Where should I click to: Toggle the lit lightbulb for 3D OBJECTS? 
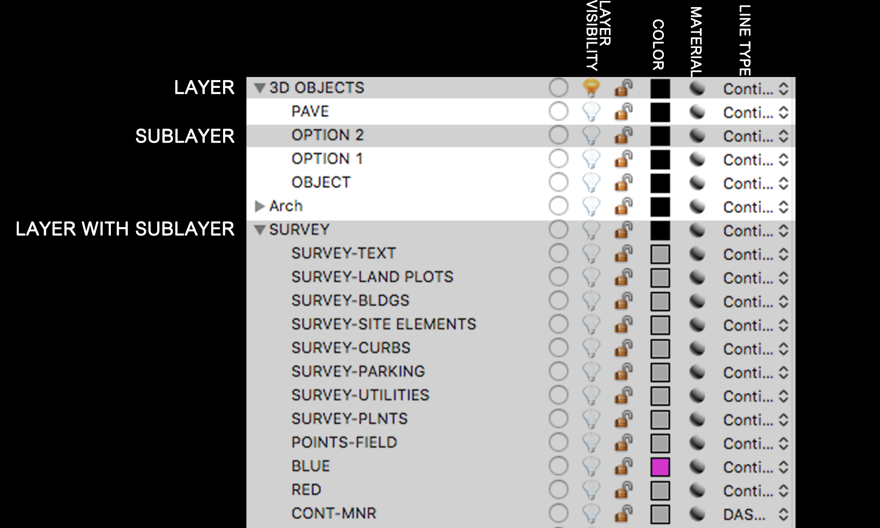(x=591, y=88)
